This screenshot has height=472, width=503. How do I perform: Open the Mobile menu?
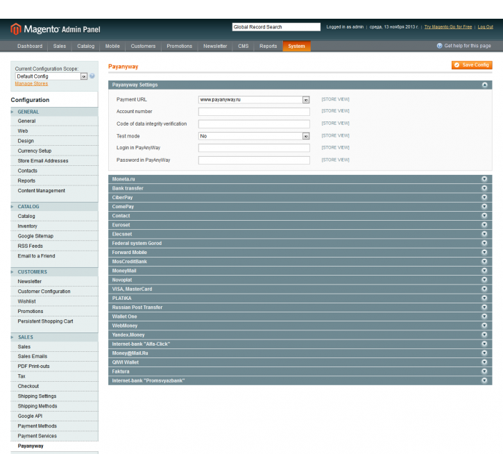click(x=112, y=47)
